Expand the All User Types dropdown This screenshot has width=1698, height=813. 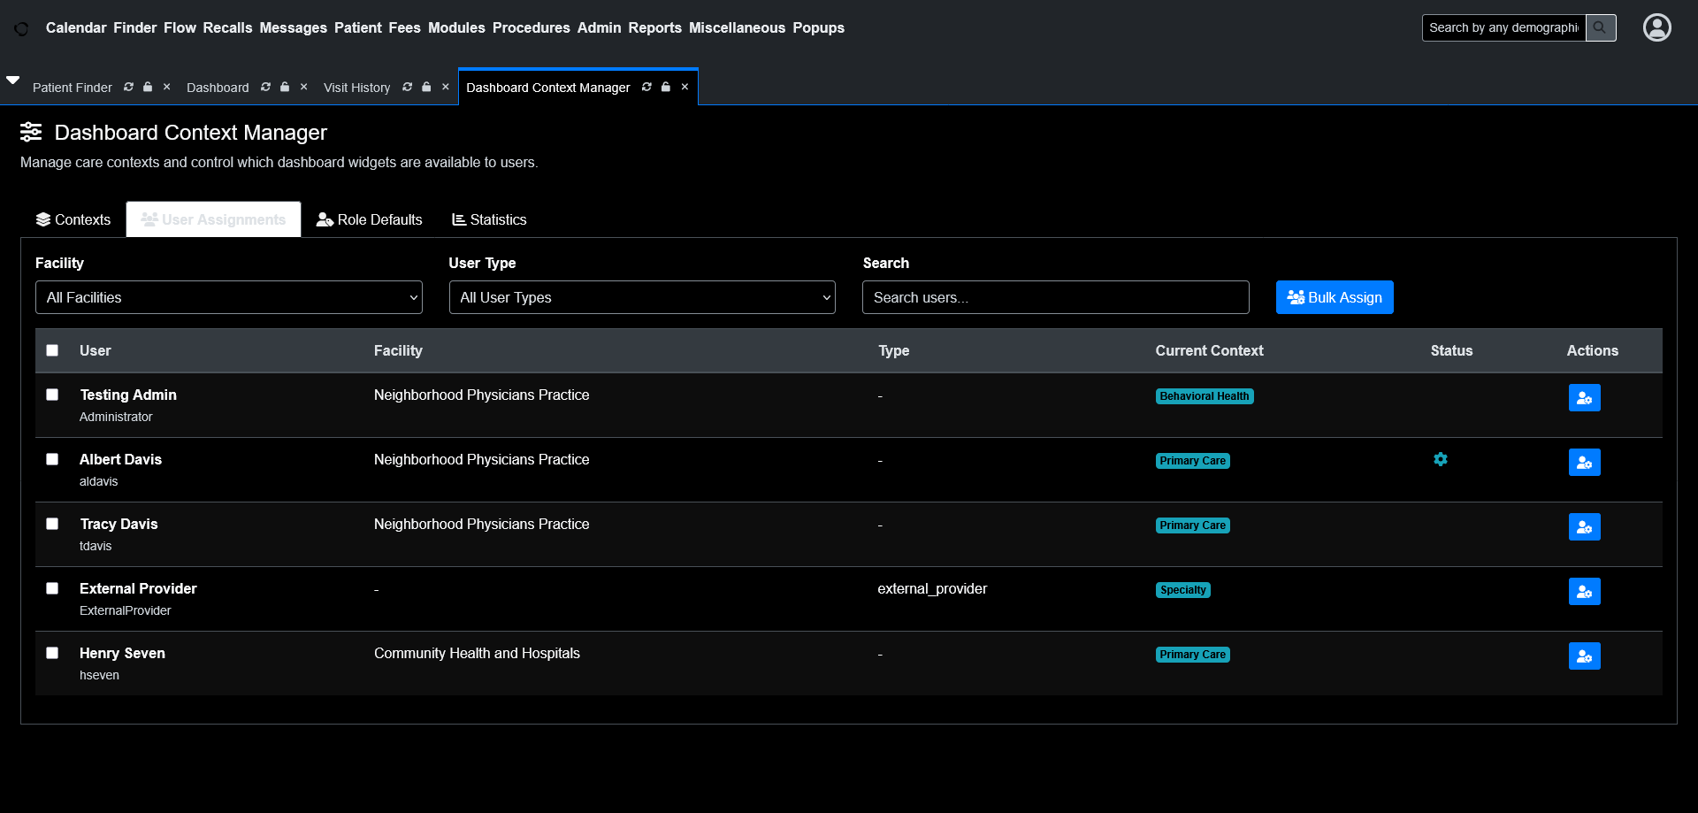pyautogui.click(x=641, y=297)
